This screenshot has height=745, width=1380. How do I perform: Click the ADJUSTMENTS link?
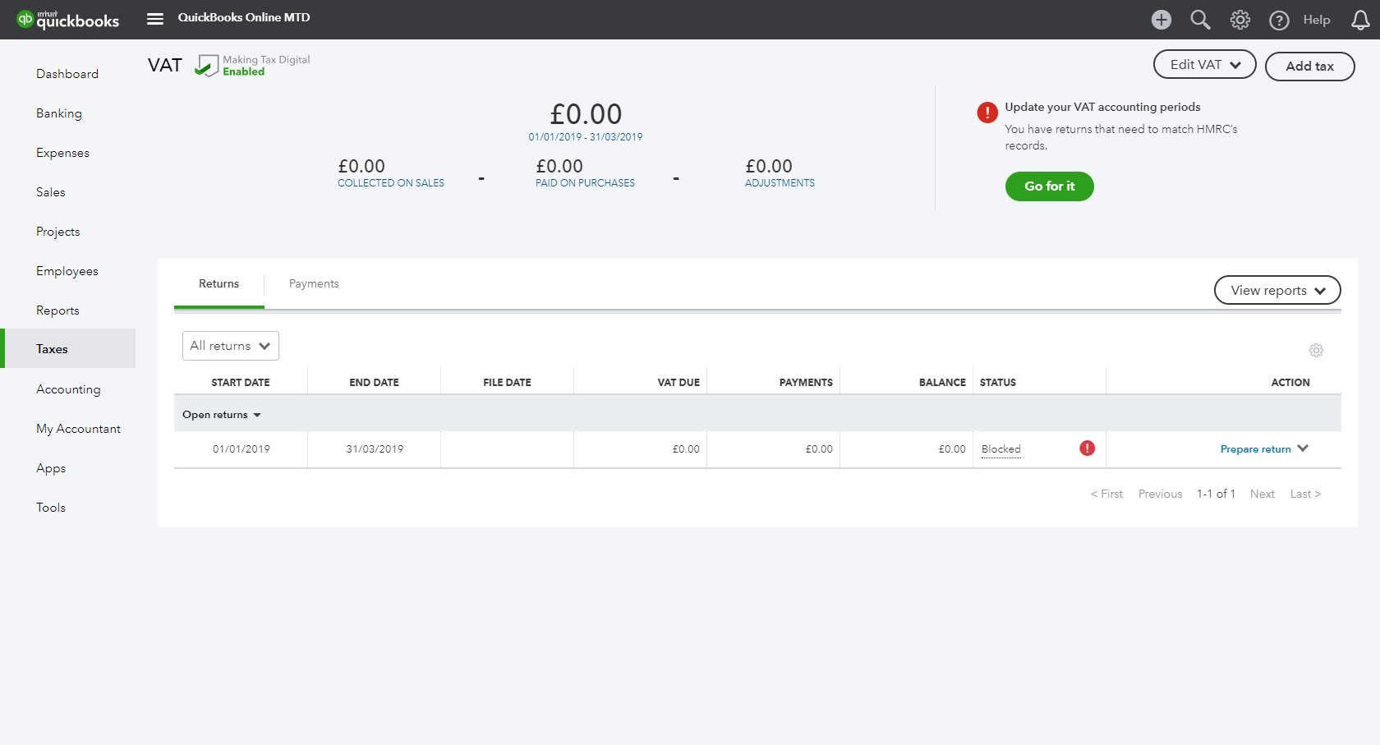(x=780, y=183)
